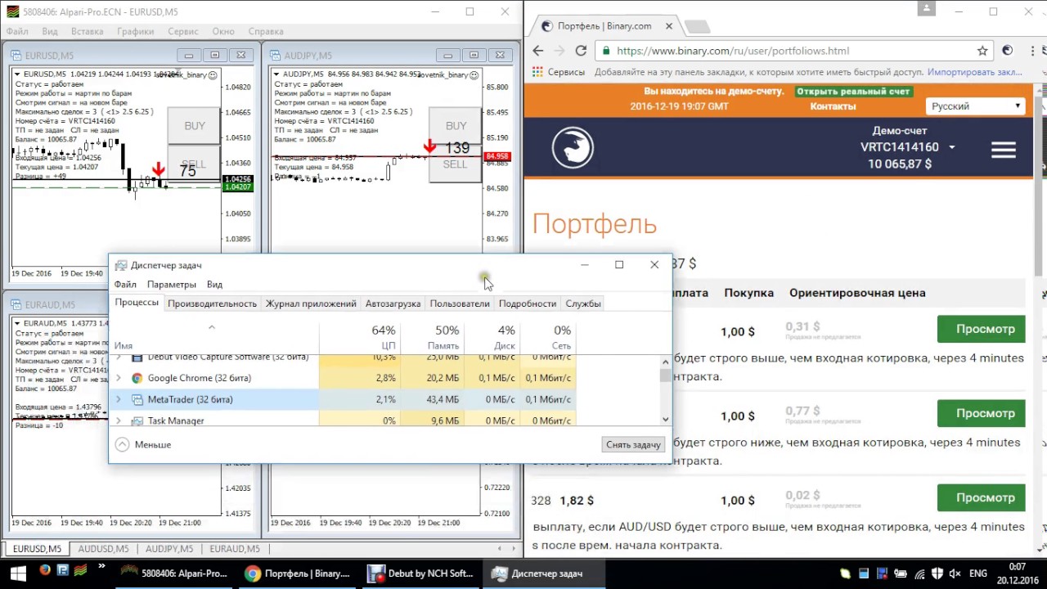
Task: Switch to Службы tab
Action: pos(583,303)
